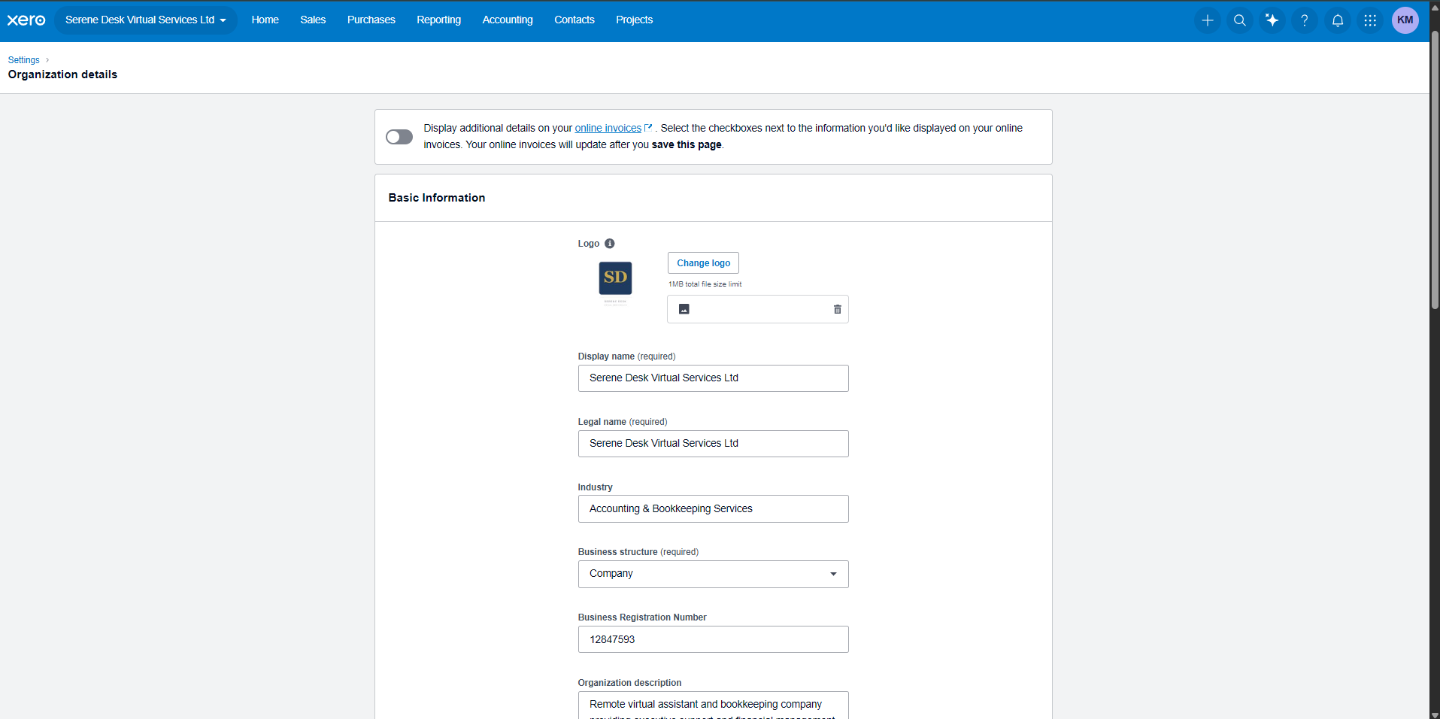Click the plus create-new icon
1440x719 pixels.
coord(1207,20)
